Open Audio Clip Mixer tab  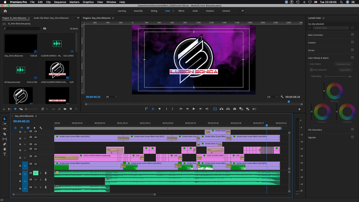(51, 18)
